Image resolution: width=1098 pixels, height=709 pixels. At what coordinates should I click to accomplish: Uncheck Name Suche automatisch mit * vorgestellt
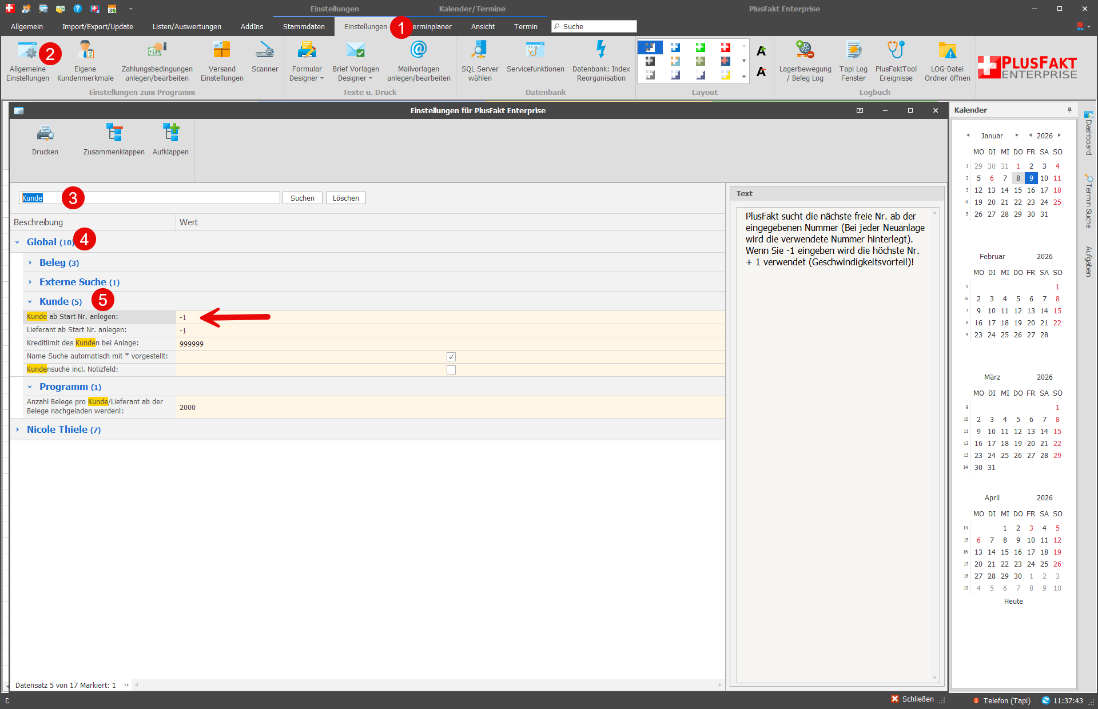click(451, 357)
